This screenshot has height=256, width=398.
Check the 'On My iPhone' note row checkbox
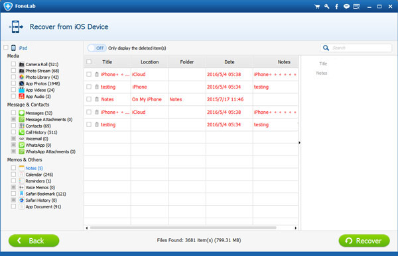click(89, 99)
